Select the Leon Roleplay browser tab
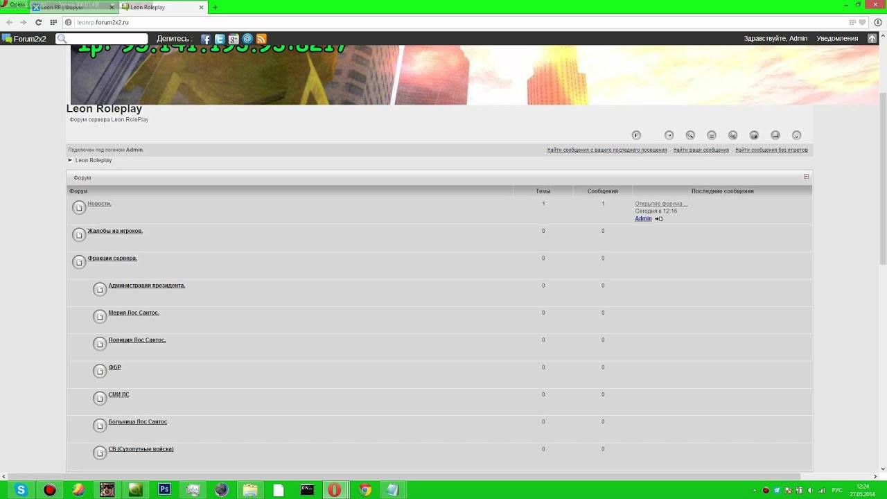The width and height of the screenshot is (887, 499). tap(163, 8)
